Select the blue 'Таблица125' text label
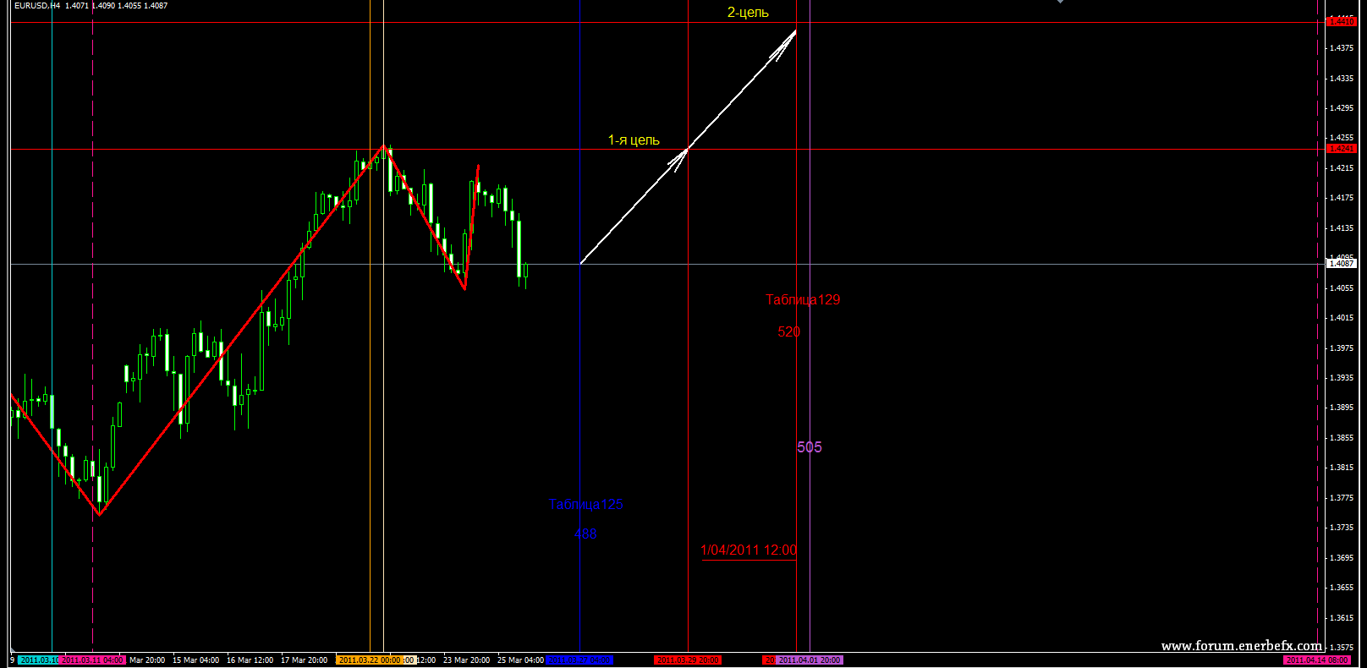This screenshot has height=668, width=1367. point(585,505)
